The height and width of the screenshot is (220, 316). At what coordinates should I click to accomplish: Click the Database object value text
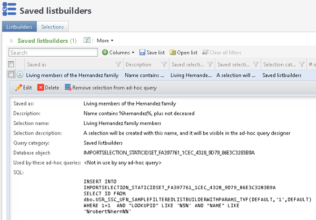[x=169, y=153]
